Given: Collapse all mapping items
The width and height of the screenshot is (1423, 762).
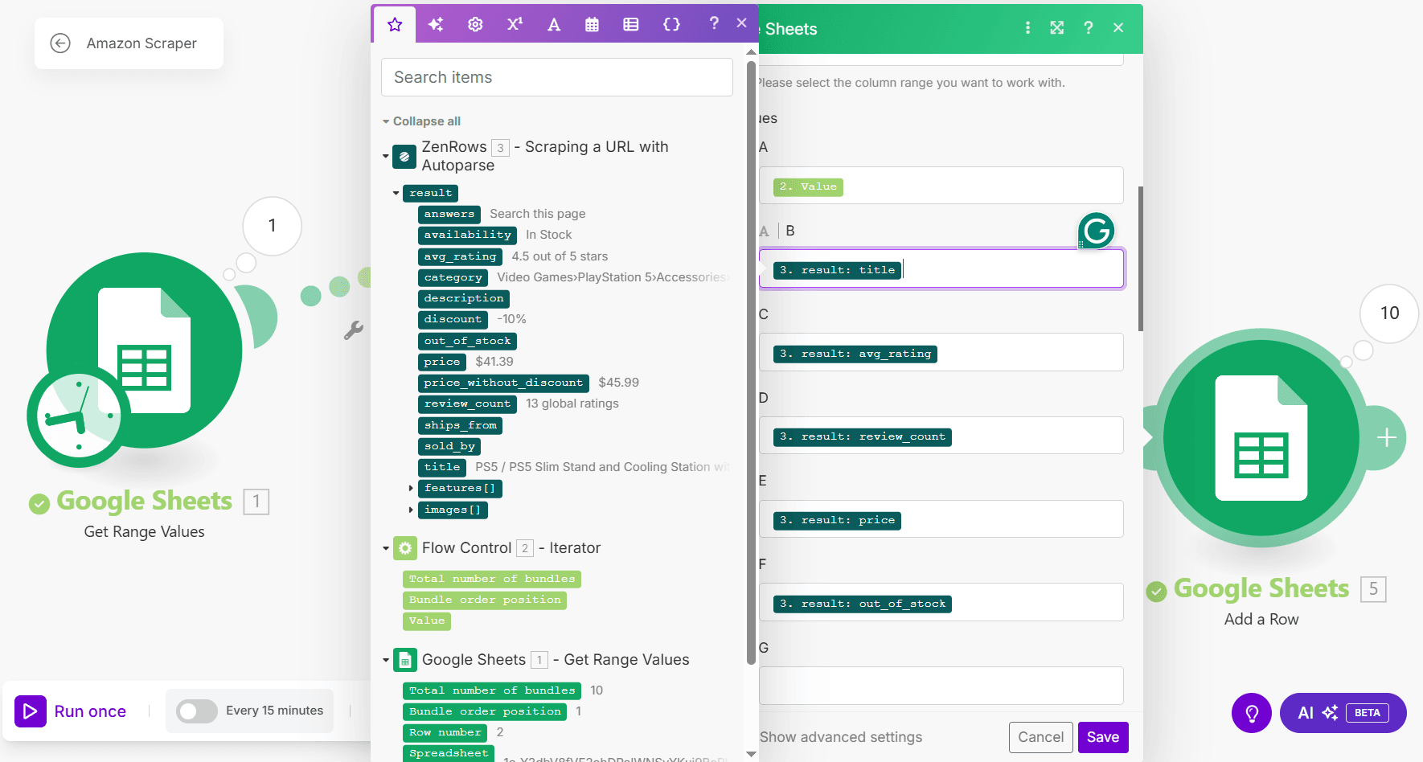Looking at the screenshot, I should [421, 121].
